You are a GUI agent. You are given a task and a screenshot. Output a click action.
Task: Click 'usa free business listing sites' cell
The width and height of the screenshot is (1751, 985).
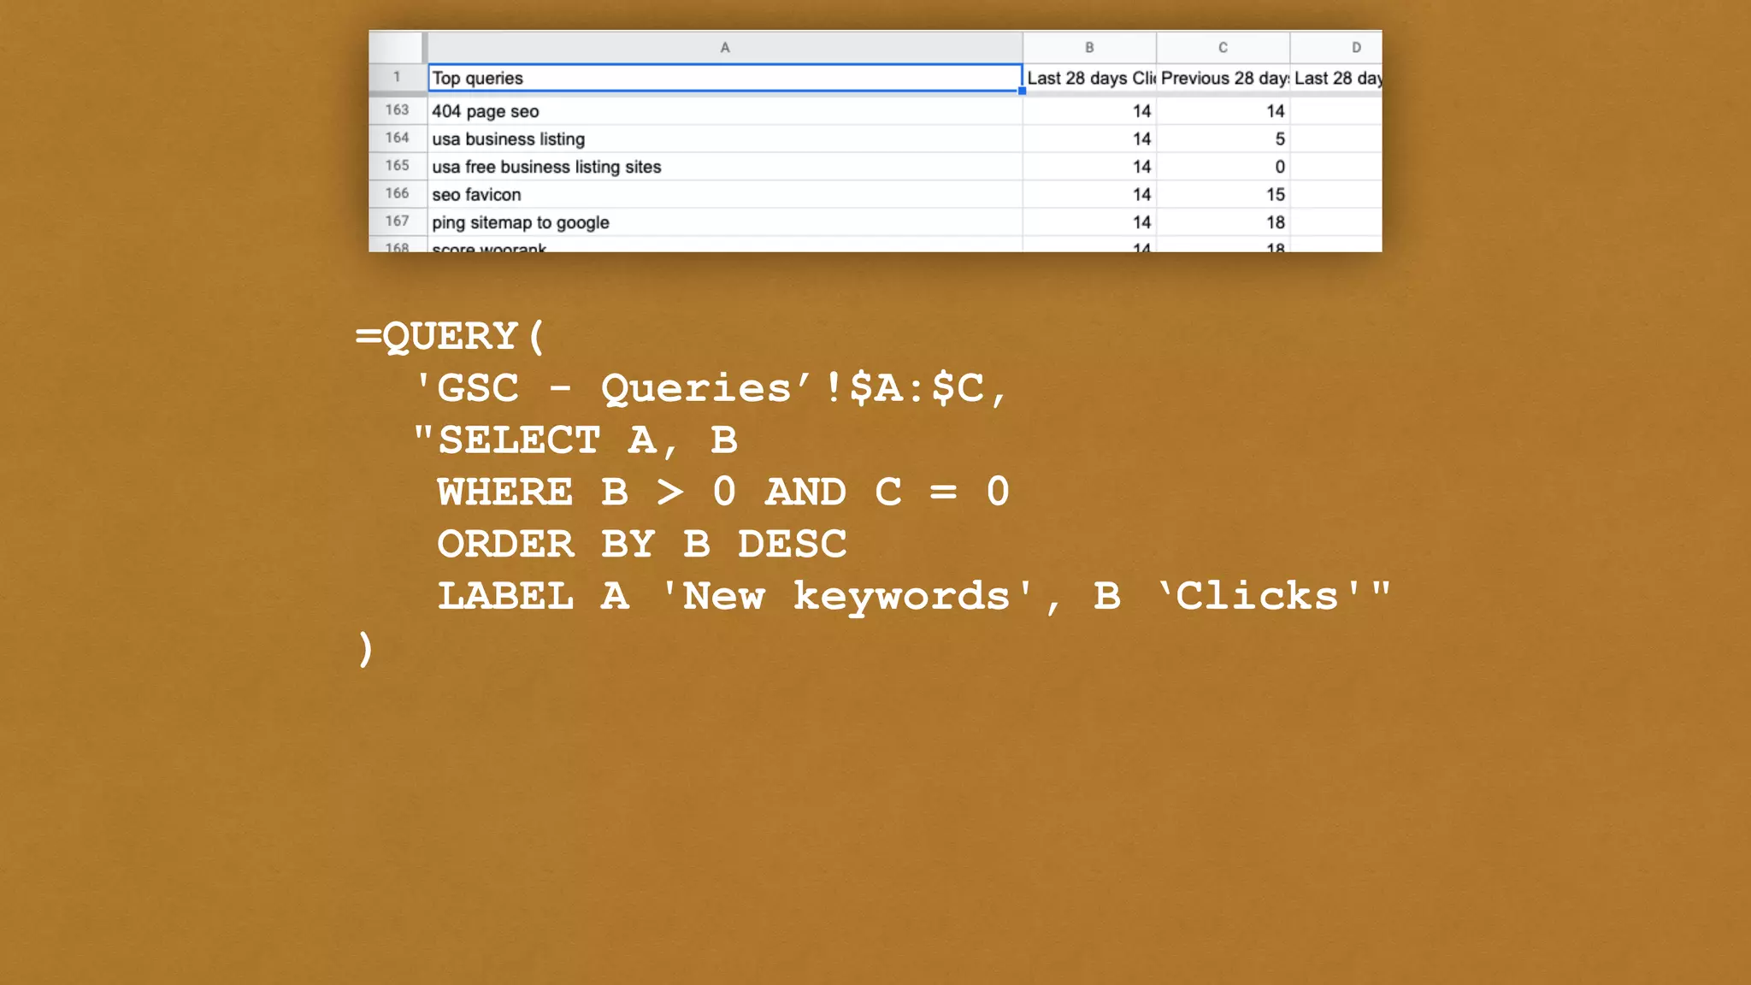(x=724, y=167)
